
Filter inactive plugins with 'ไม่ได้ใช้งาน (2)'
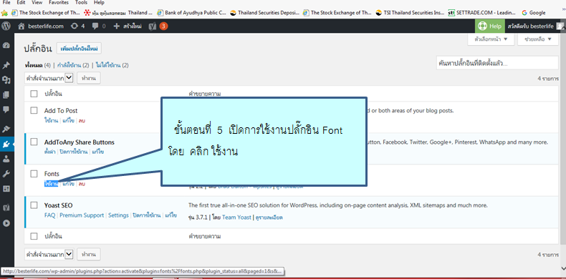coord(112,65)
